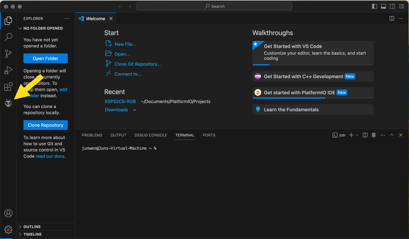
Task: Toggle the secondary side bar layout icon
Action: tap(392, 6)
